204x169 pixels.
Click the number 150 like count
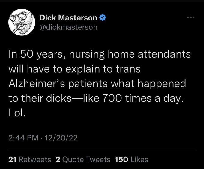click(121, 160)
